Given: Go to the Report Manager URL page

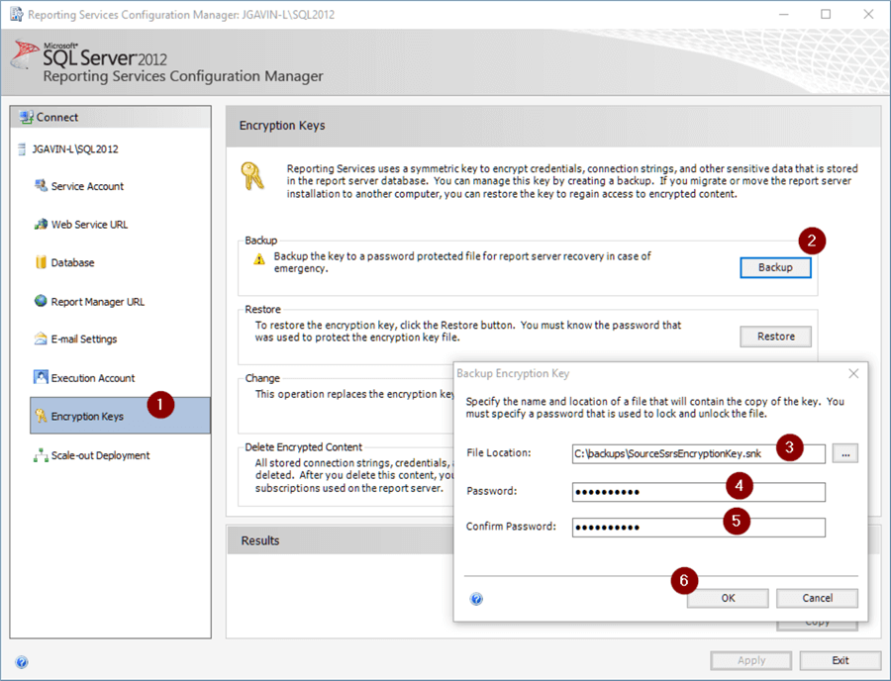Looking at the screenshot, I should (x=98, y=302).
